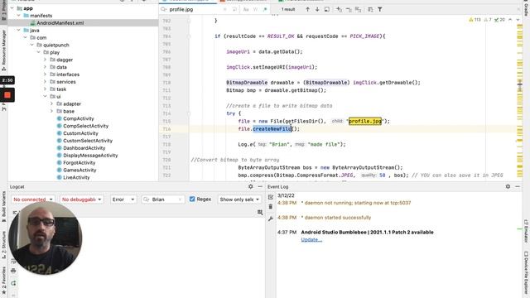530x298 pixels.
Task: Open the Structure side tab
Action: (3, 245)
